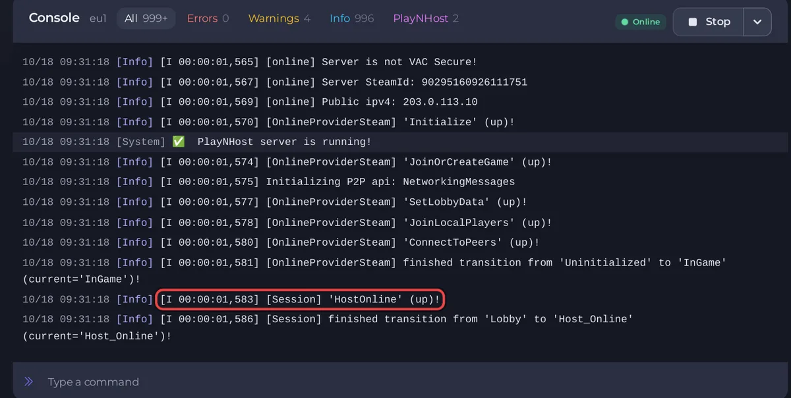Select the 'HostOnline' (up)! log line
The height and width of the screenshot is (398, 791).
pyautogui.click(x=301, y=300)
